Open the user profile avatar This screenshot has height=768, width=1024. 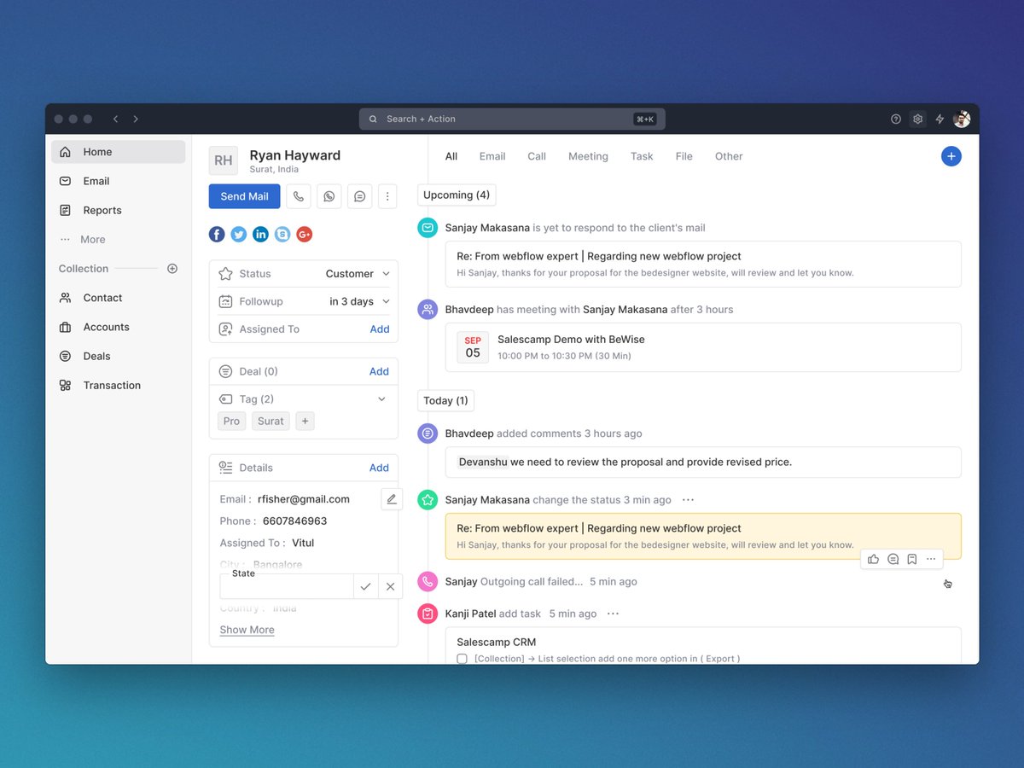click(x=962, y=119)
